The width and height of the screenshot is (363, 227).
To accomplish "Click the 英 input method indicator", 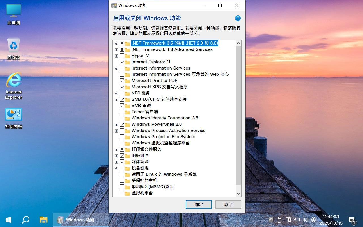I will click(313, 220).
